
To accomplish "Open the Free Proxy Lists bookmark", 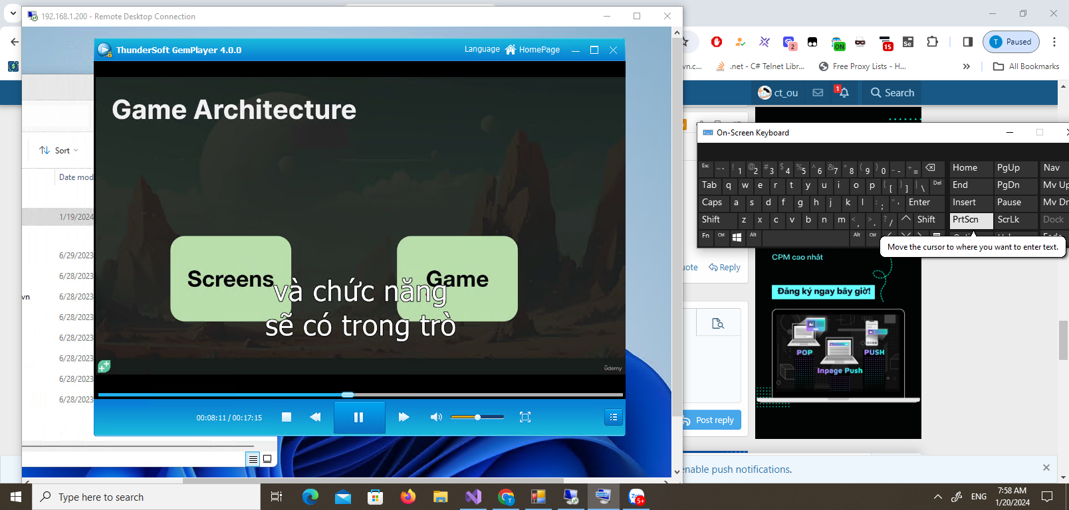I will click(x=862, y=66).
